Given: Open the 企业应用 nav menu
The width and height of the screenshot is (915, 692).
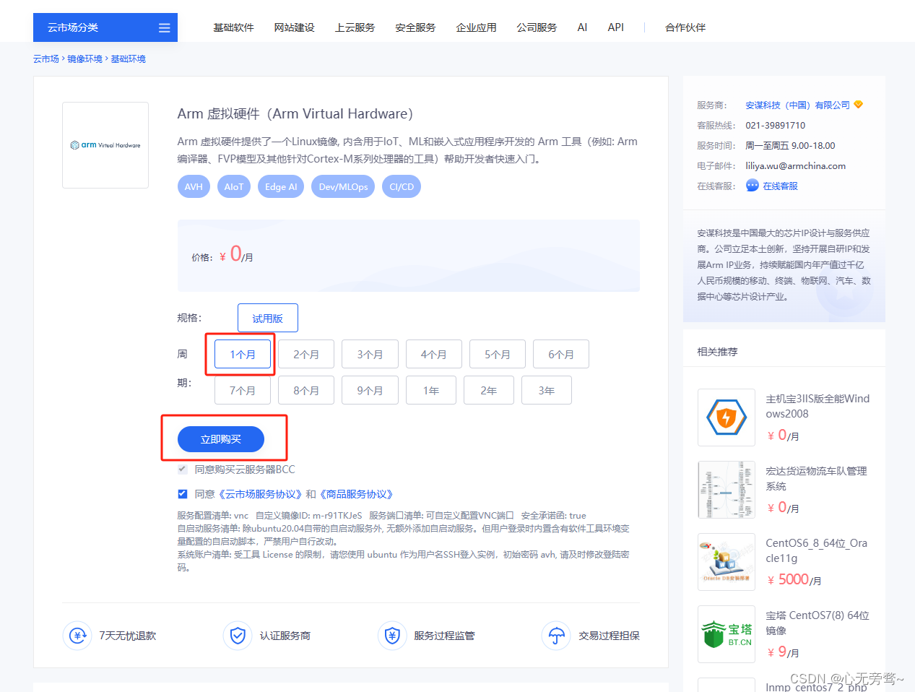Looking at the screenshot, I should 476,27.
